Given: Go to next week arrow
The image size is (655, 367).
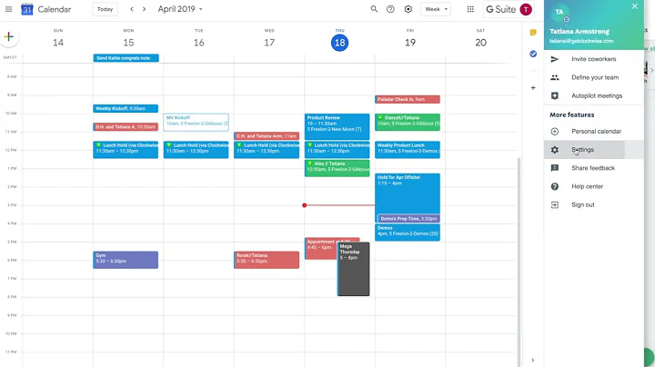Looking at the screenshot, I should 144,9.
